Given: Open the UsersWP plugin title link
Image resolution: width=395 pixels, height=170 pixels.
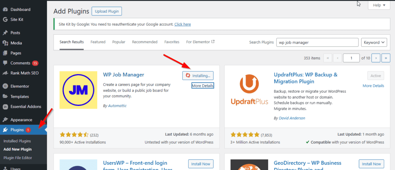Looking at the screenshot, I should (x=137, y=166).
